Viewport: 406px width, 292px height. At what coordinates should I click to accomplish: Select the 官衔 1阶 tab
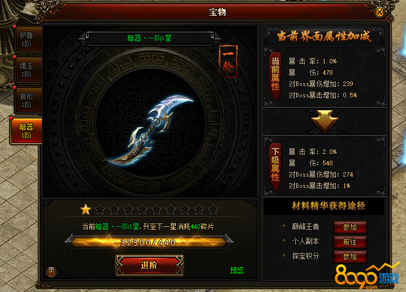tap(26, 101)
